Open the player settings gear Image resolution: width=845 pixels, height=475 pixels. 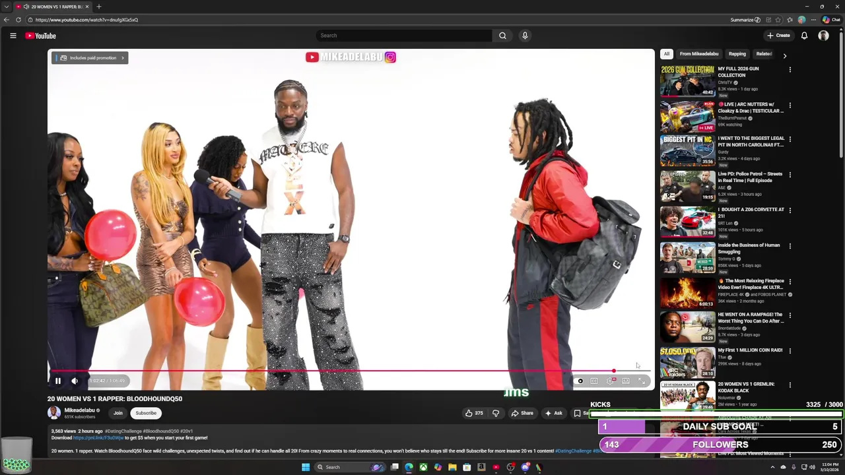click(610, 381)
